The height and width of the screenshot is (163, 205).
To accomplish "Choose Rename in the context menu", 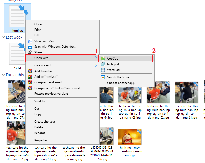I will (x=40, y=133).
